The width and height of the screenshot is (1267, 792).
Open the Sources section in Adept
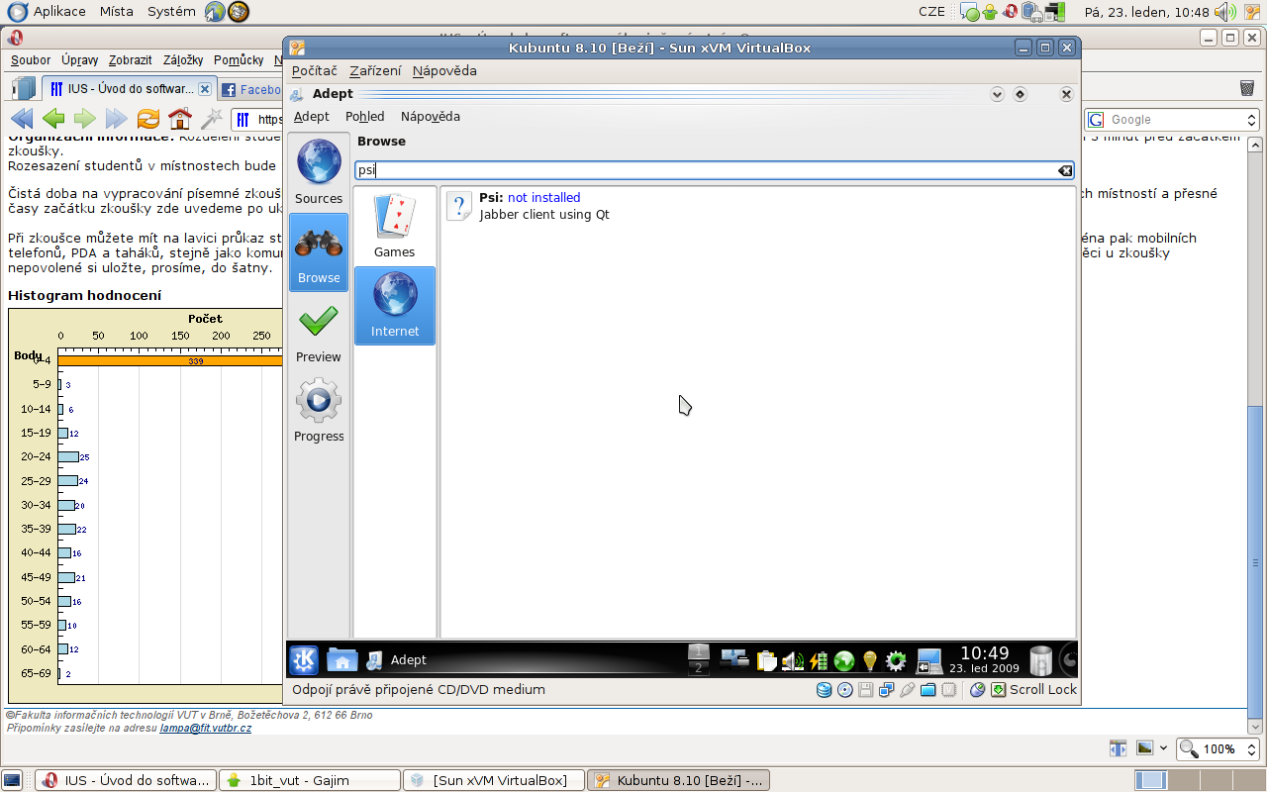[x=319, y=172]
